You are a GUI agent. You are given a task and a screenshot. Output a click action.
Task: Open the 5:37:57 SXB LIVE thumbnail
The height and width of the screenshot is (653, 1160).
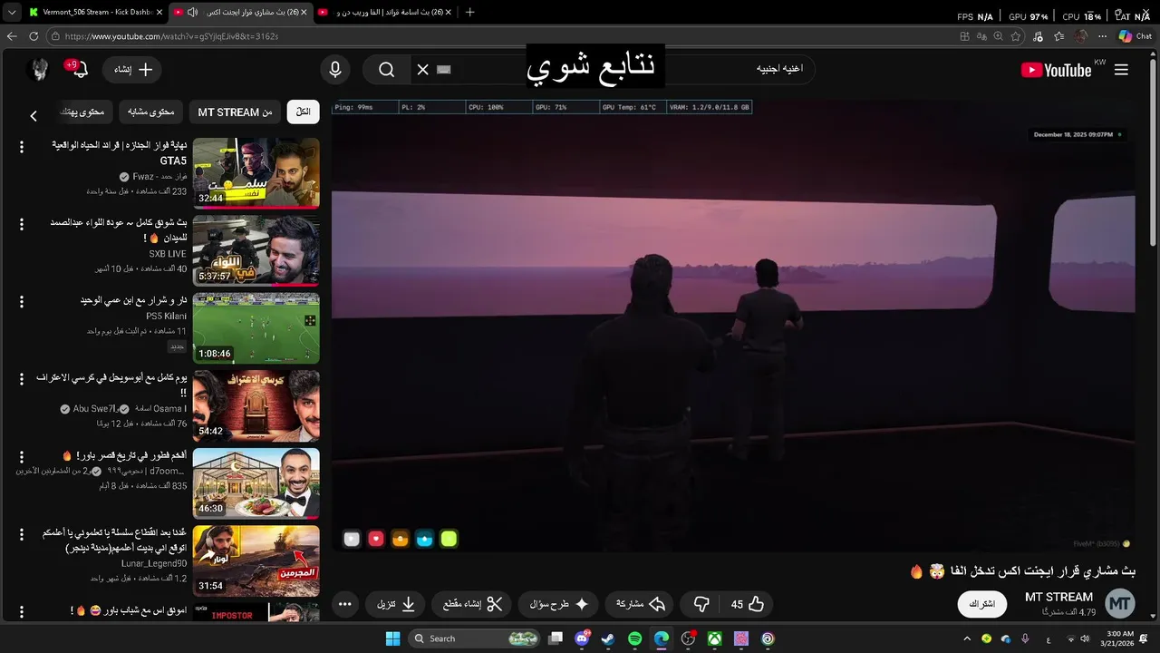(x=256, y=250)
